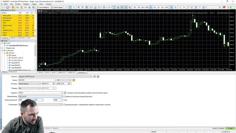Select the M30 timeframe

point(147,7)
